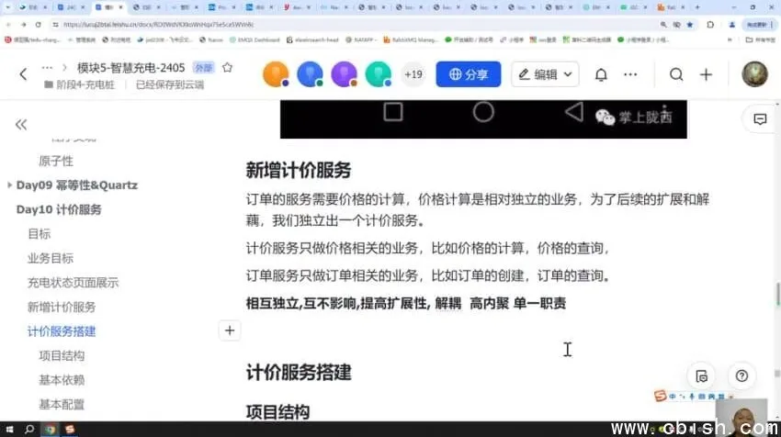Open the 编辑 mode dropdown
The height and width of the screenshot is (437, 781).
coord(545,74)
